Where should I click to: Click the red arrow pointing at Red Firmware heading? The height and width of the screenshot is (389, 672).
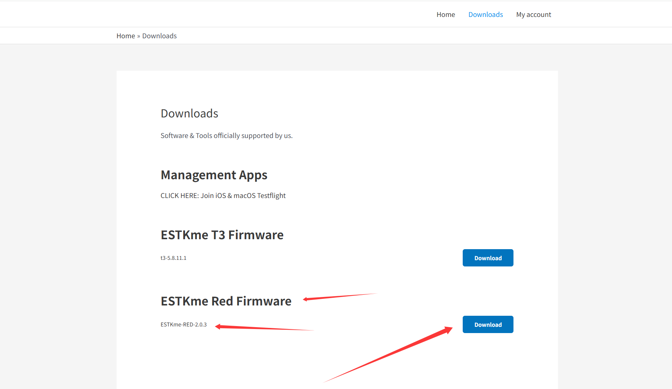pos(338,297)
